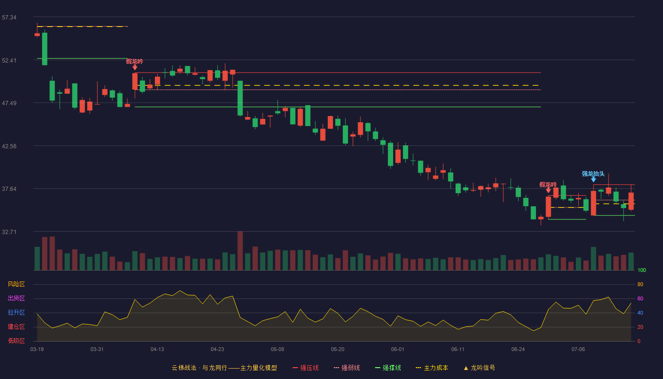
Task: Toggle the 强弱线 legend series
Action: pos(347,368)
